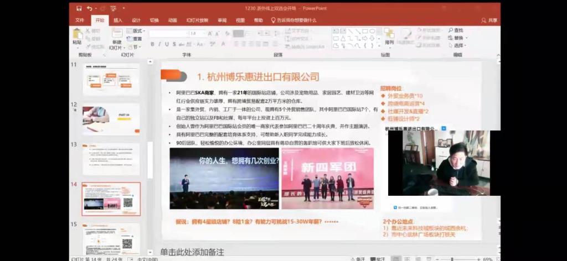Switch to the Insert (插入) tab

pos(118,20)
